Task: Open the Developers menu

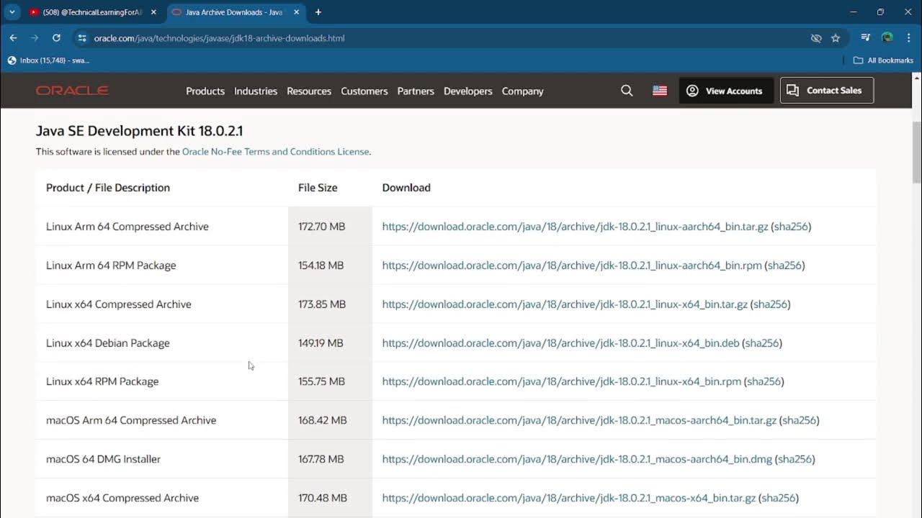Action: click(x=467, y=91)
